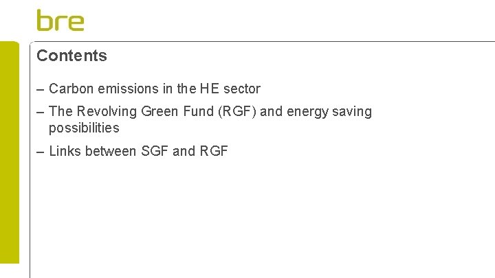Click the word Carbon
The image size is (495, 278).
click(69, 89)
